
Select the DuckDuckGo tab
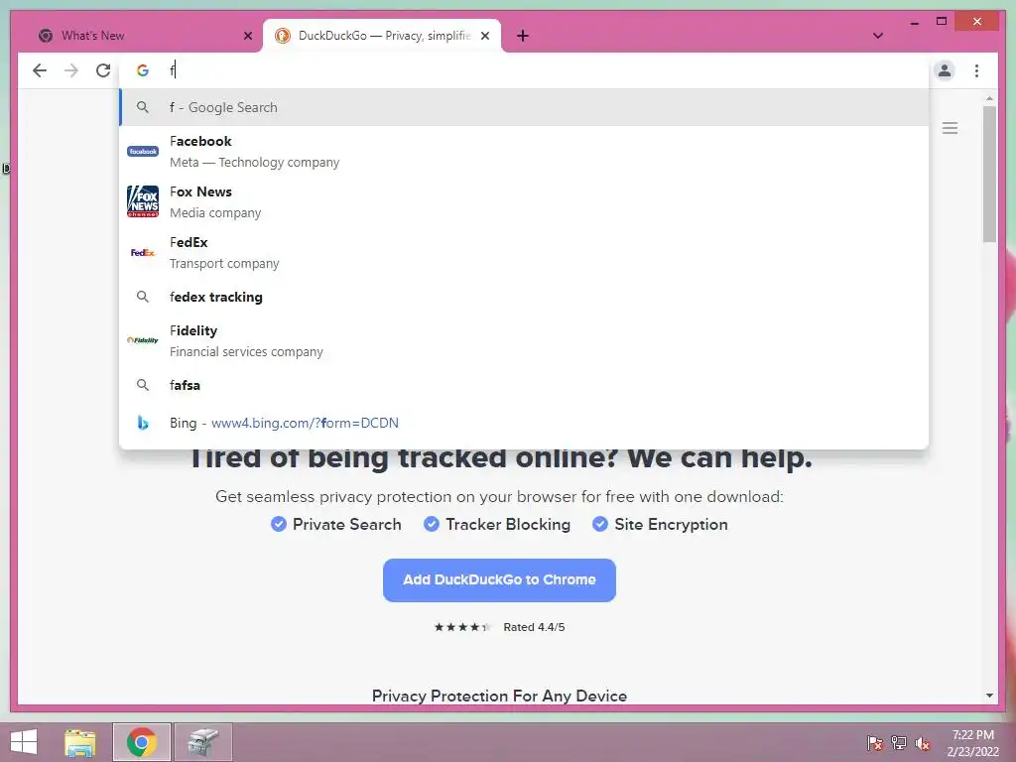(x=382, y=36)
